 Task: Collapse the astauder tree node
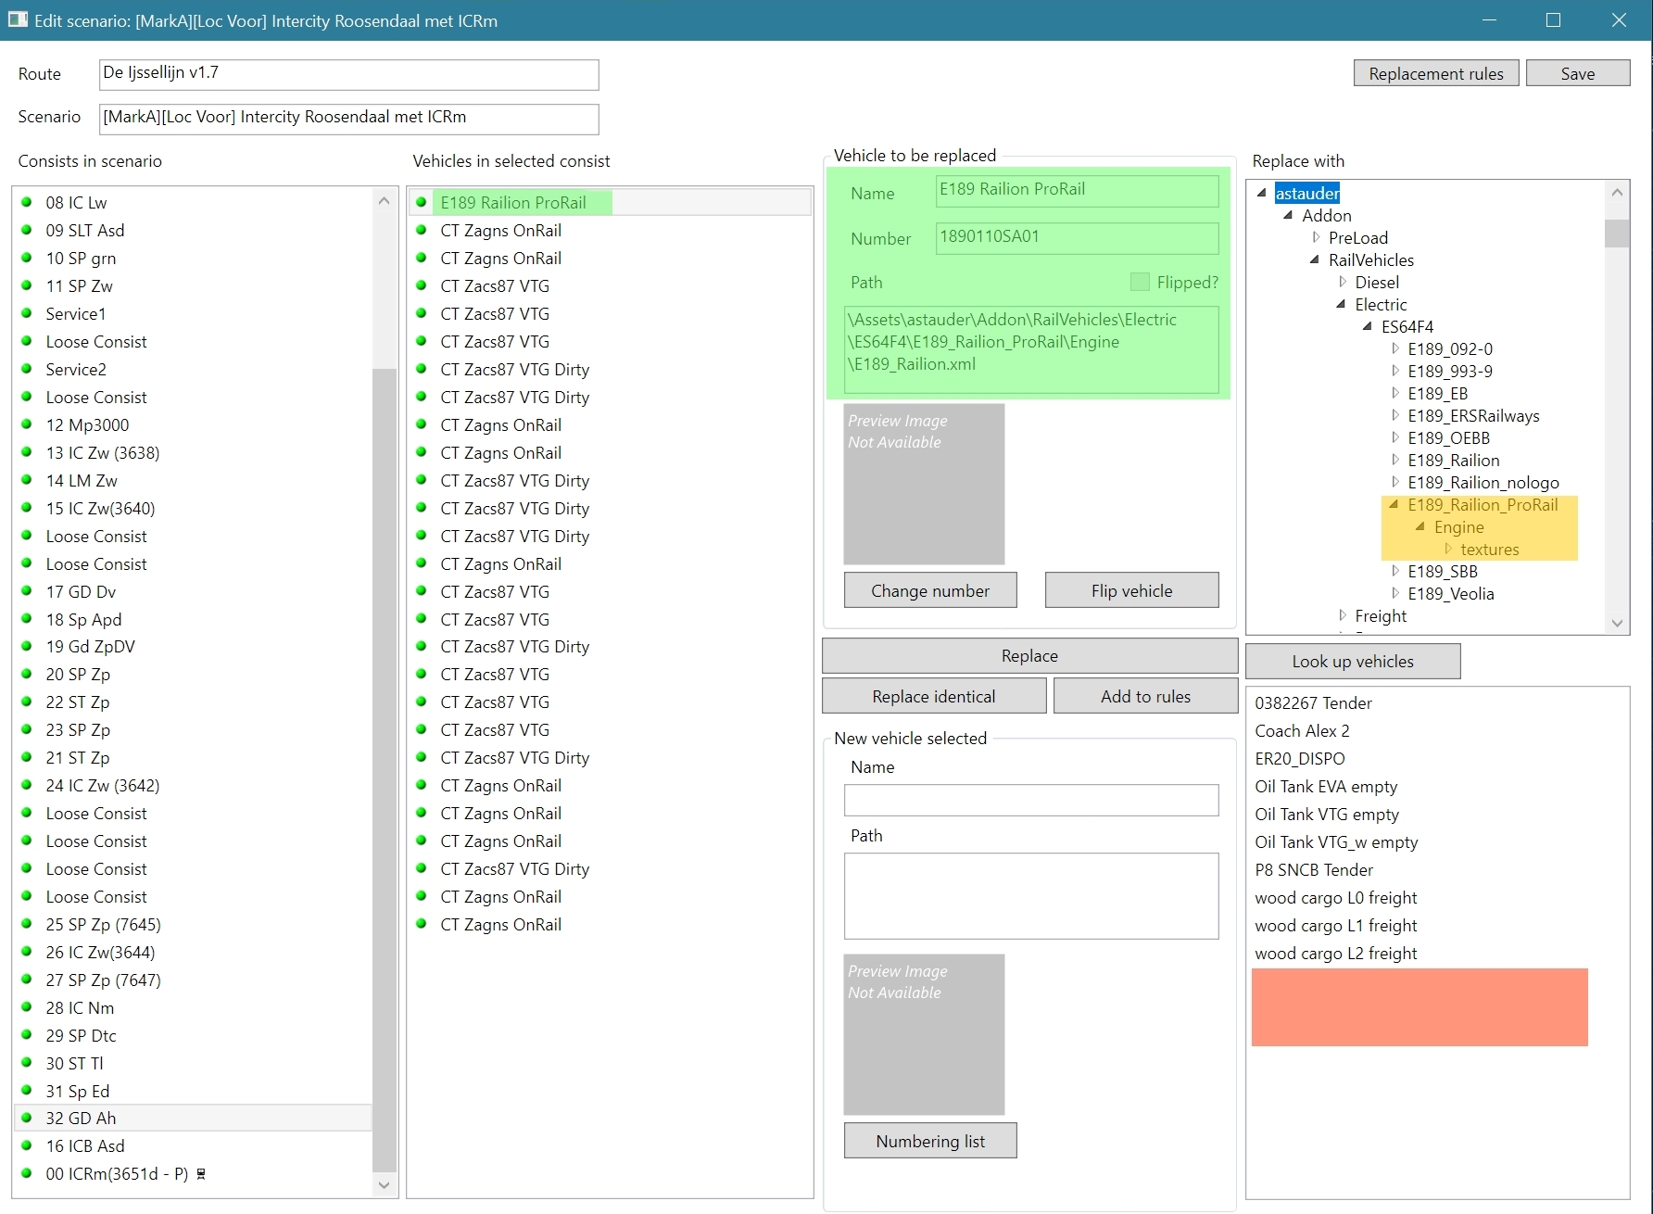1262,193
